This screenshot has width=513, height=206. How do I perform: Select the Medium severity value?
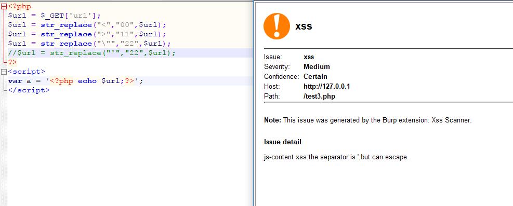click(x=317, y=67)
